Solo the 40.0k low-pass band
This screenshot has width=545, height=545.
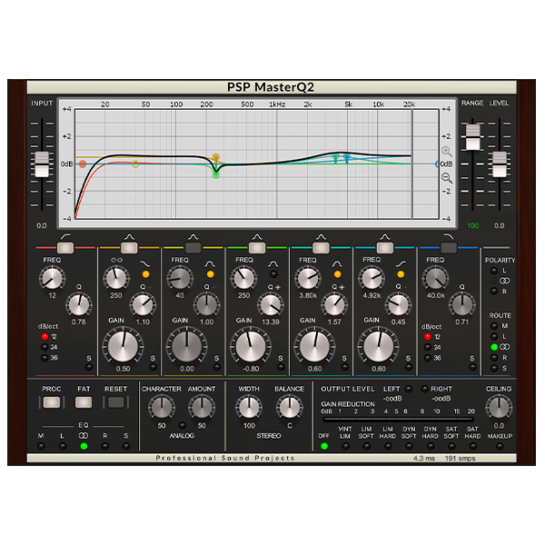472,367
